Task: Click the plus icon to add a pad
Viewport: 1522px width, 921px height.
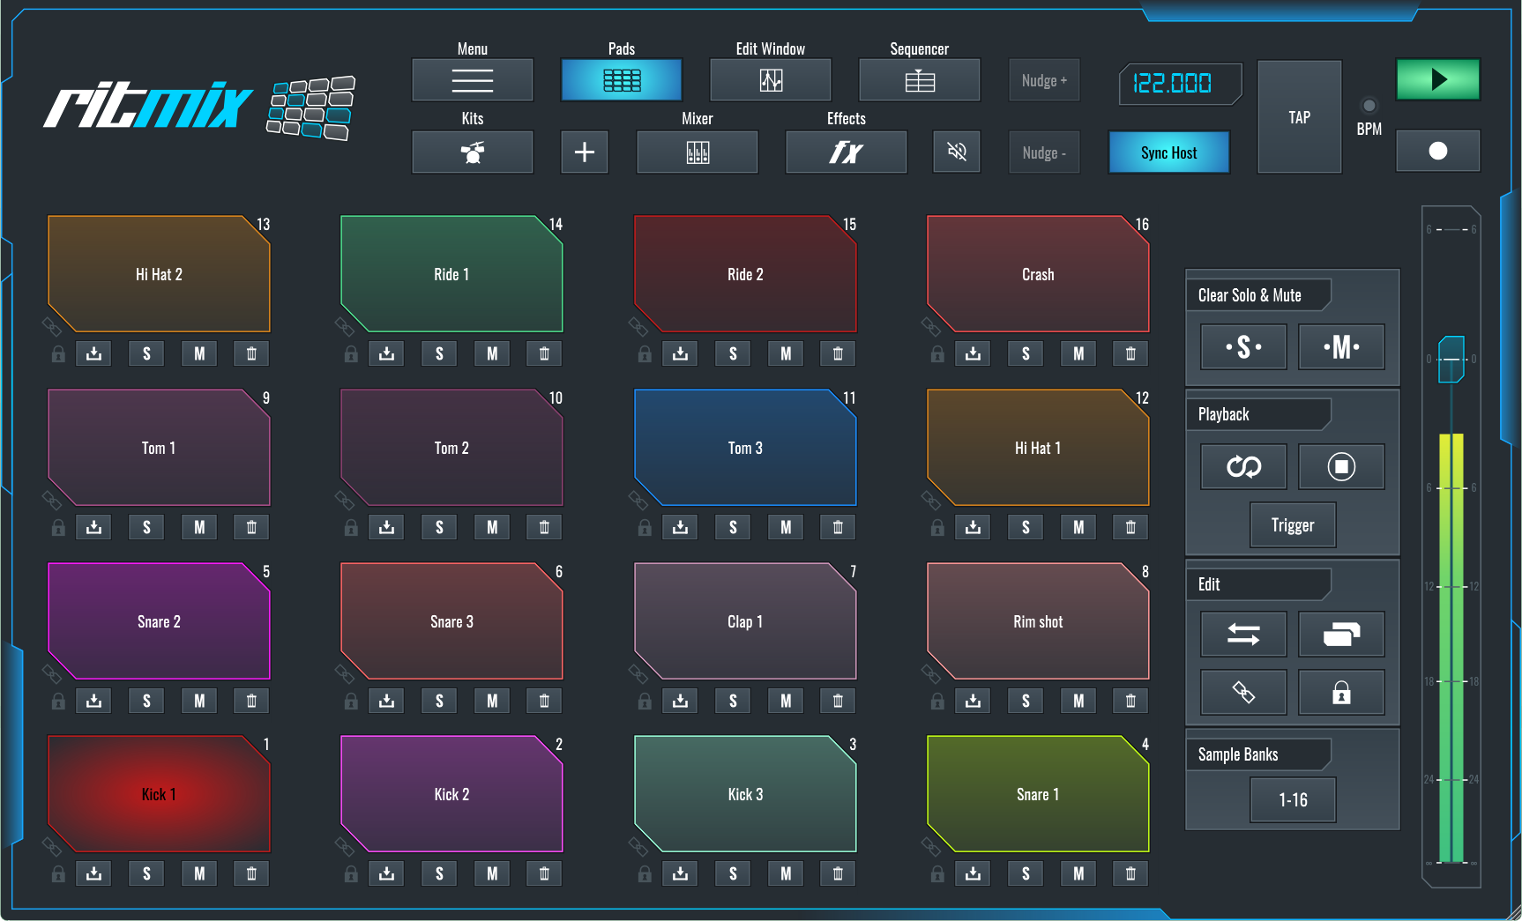Action: coord(584,152)
